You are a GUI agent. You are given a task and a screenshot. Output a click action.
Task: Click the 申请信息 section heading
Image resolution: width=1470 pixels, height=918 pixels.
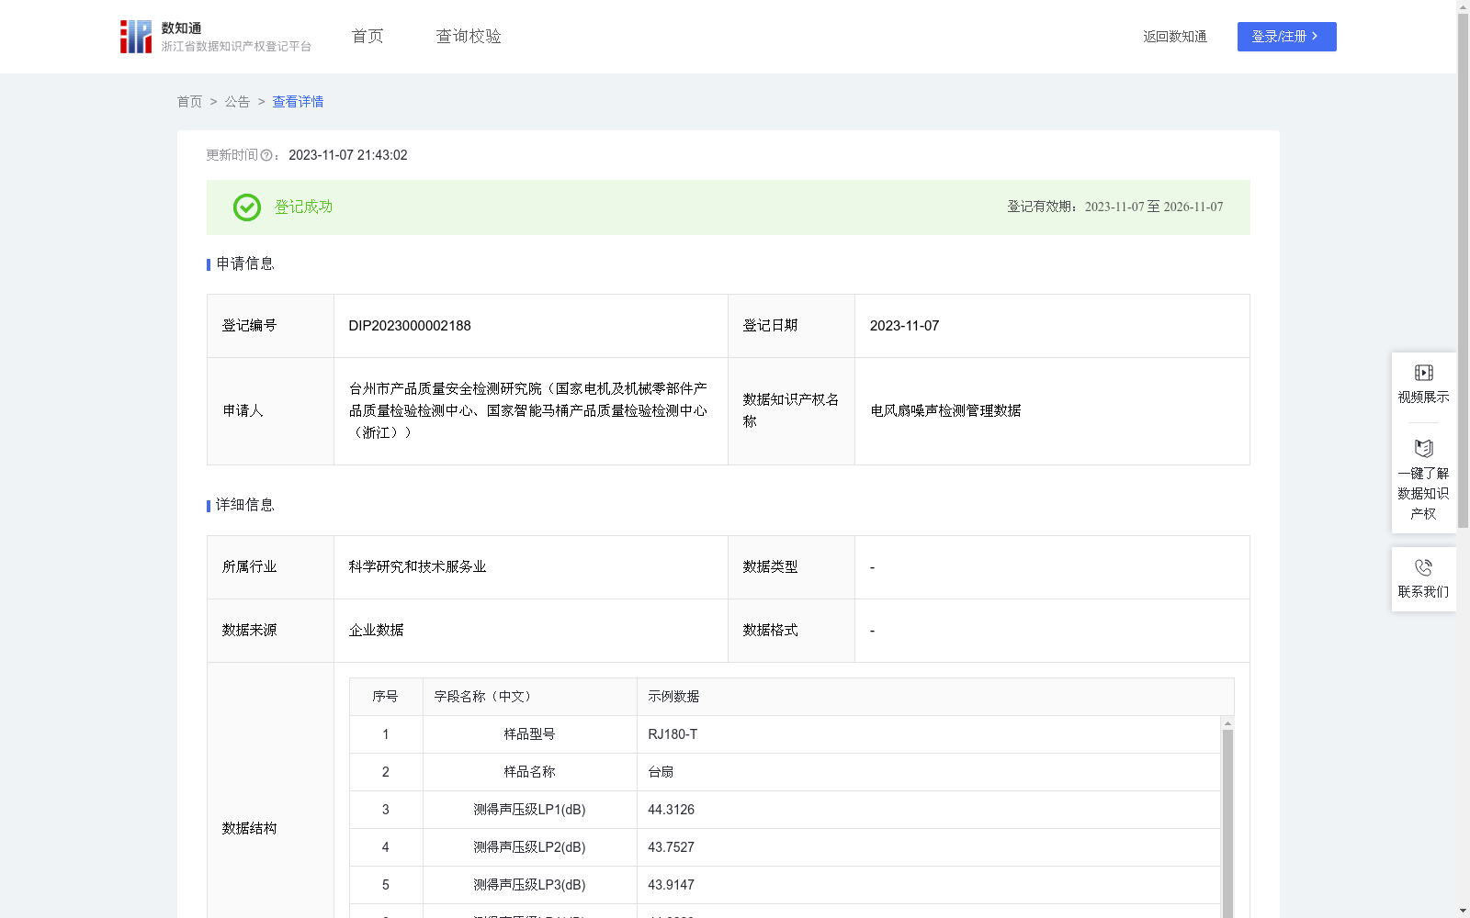tap(244, 264)
